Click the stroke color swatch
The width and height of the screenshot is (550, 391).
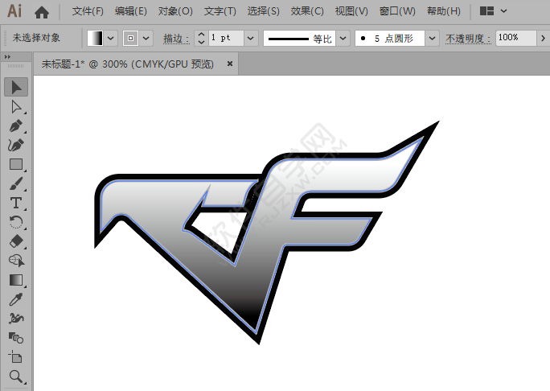[x=131, y=39]
